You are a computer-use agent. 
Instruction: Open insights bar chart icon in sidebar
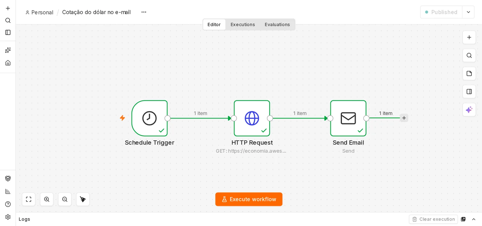[8, 191]
